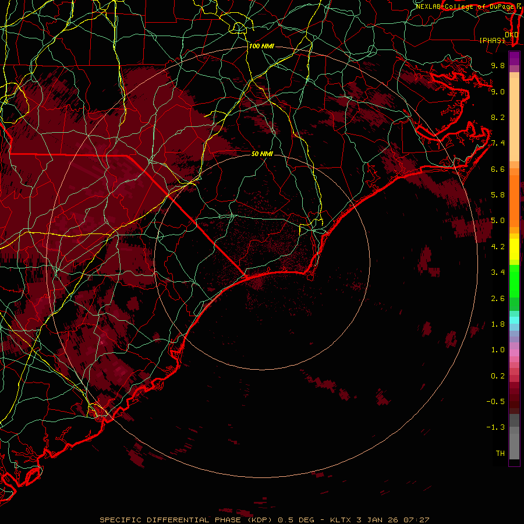524x524 pixels.
Task: Pick the bright green color bar segment
Action: coord(514,281)
